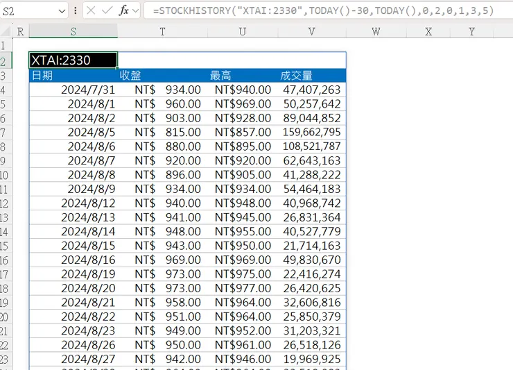Select column header Y

coord(472,32)
